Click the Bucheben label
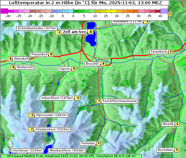 pos(165,150)
